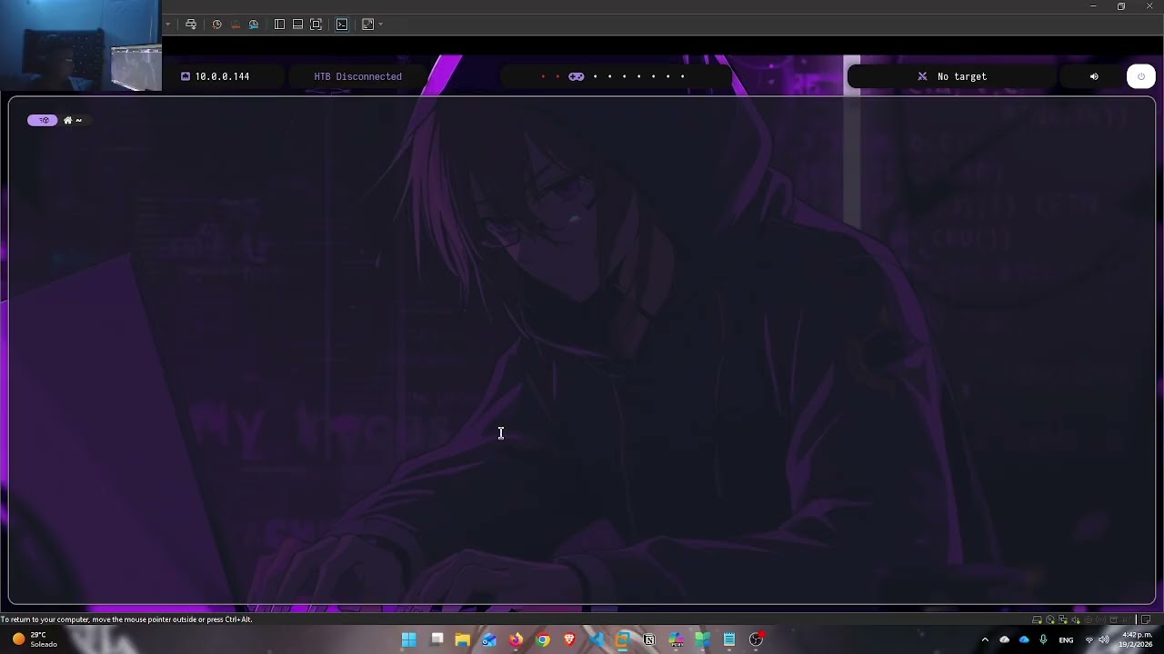Screen dimensions: 1164x654
Task: Open the Wi-Fi network flyout
Action: point(1089,639)
